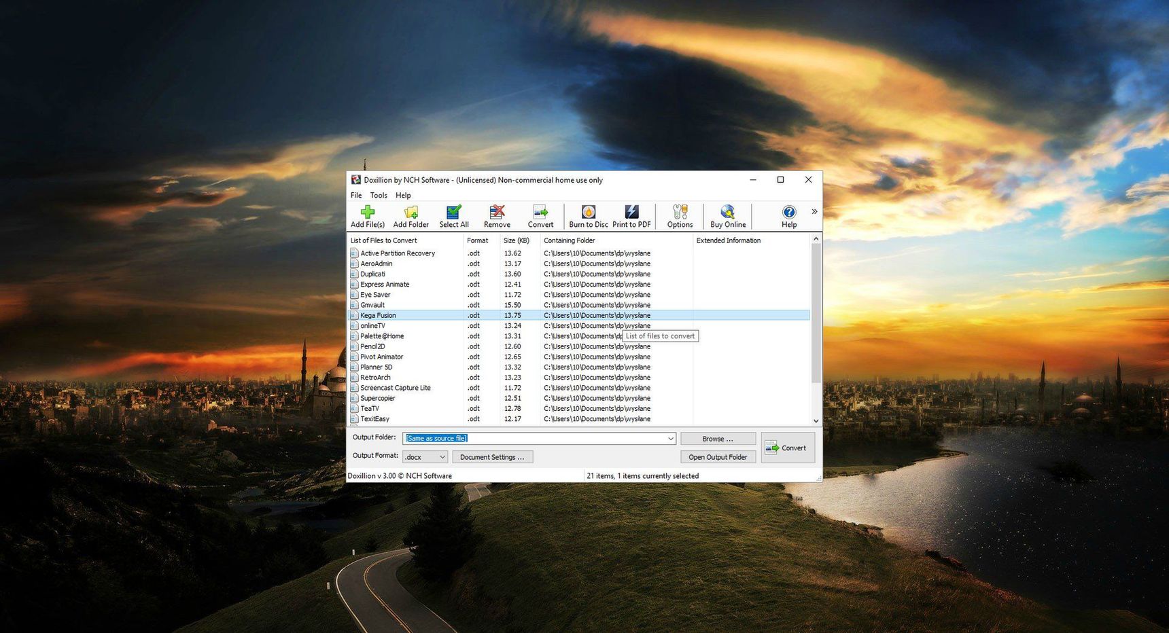Click the Select All toolbar icon
The width and height of the screenshot is (1169, 633).
click(454, 217)
